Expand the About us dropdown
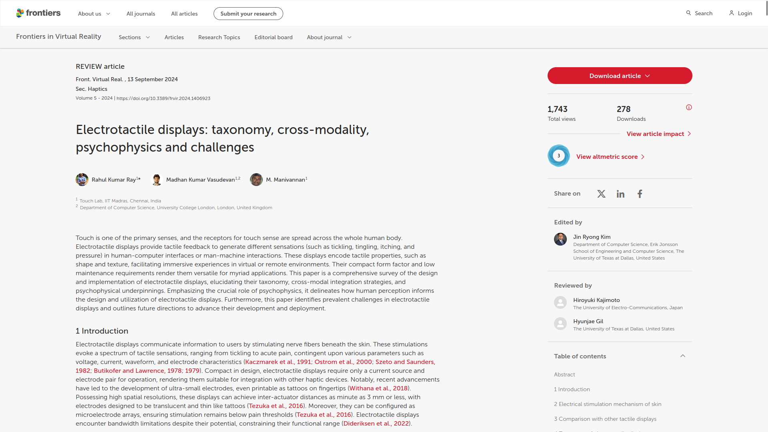Image resolution: width=768 pixels, height=432 pixels. (94, 14)
